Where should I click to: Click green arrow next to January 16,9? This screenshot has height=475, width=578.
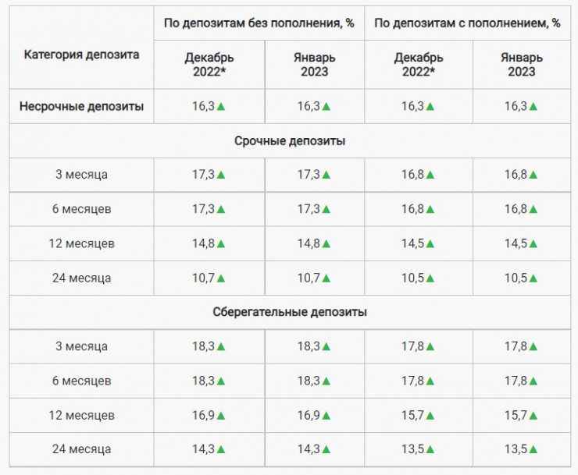point(326,416)
